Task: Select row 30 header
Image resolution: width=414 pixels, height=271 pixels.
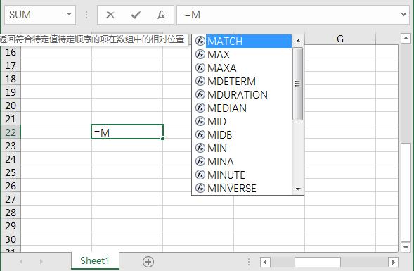Action: click(x=11, y=239)
